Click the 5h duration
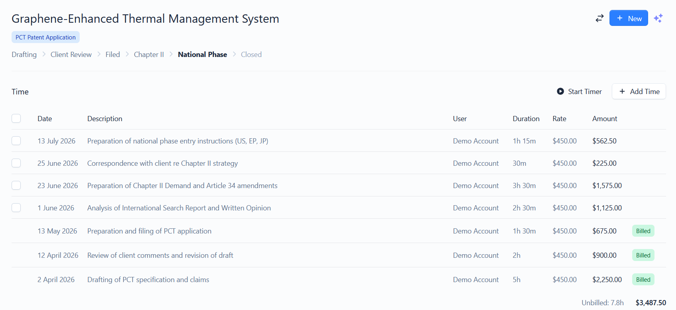The height and width of the screenshot is (310, 676). point(517,280)
